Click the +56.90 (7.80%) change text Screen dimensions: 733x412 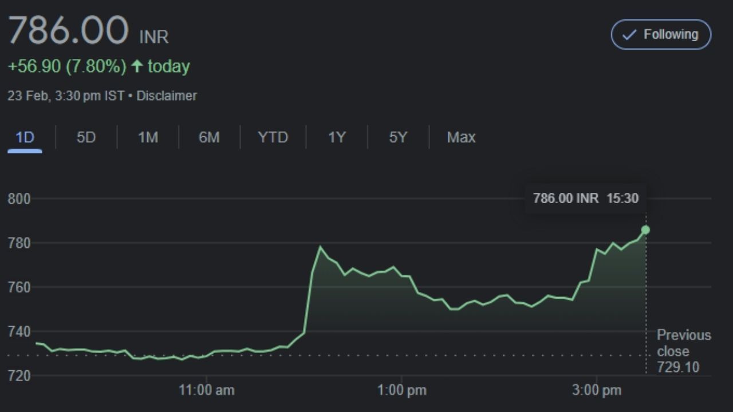(66, 66)
